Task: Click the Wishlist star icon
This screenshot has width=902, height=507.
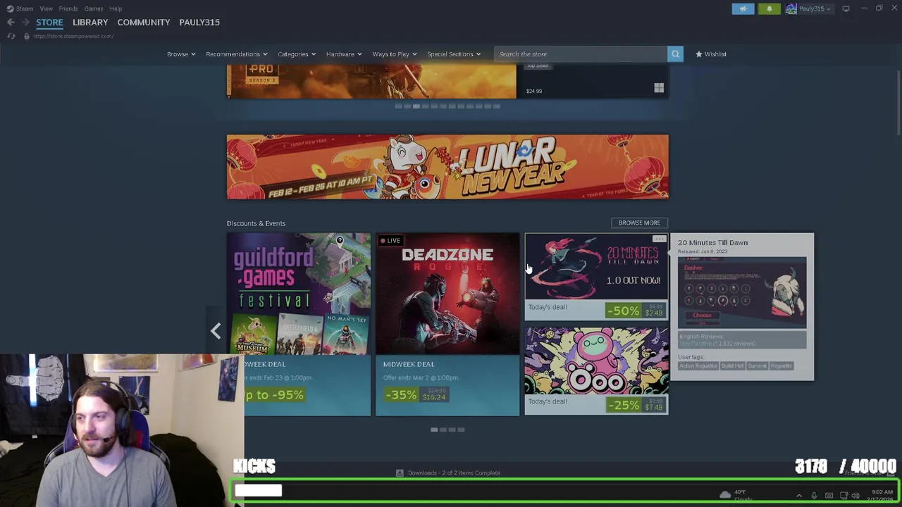Action: (699, 54)
